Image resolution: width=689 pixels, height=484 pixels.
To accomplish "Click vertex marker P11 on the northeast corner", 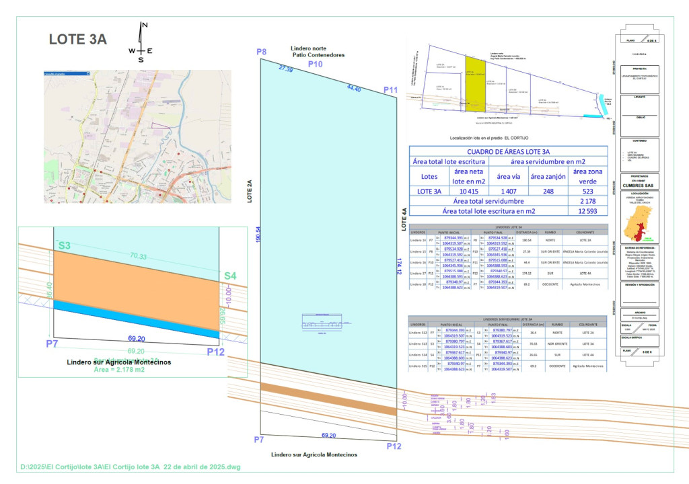I will click(x=389, y=89).
